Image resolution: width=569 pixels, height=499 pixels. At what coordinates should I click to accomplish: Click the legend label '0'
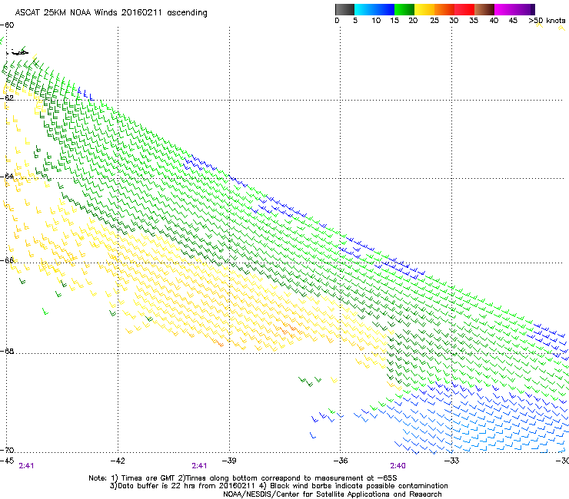[x=337, y=21]
